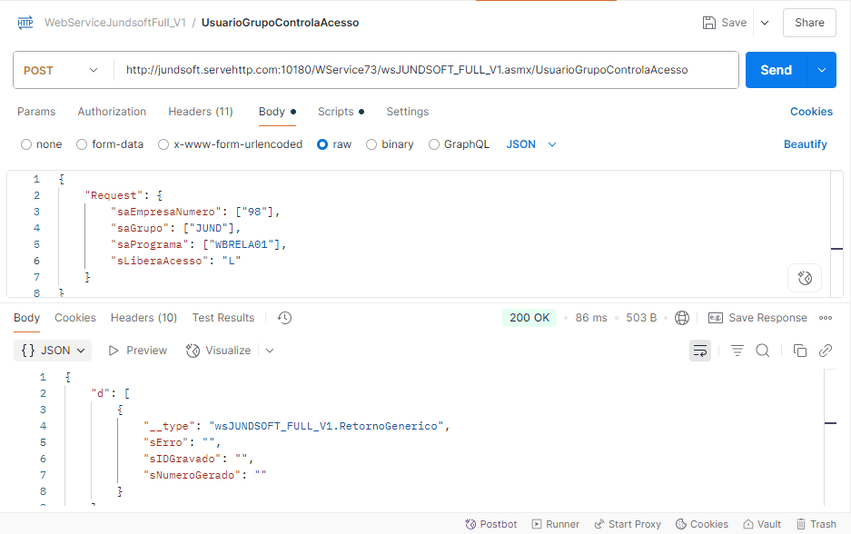Open Postbot assistant in status bar
851x534 pixels.
click(x=490, y=524)
